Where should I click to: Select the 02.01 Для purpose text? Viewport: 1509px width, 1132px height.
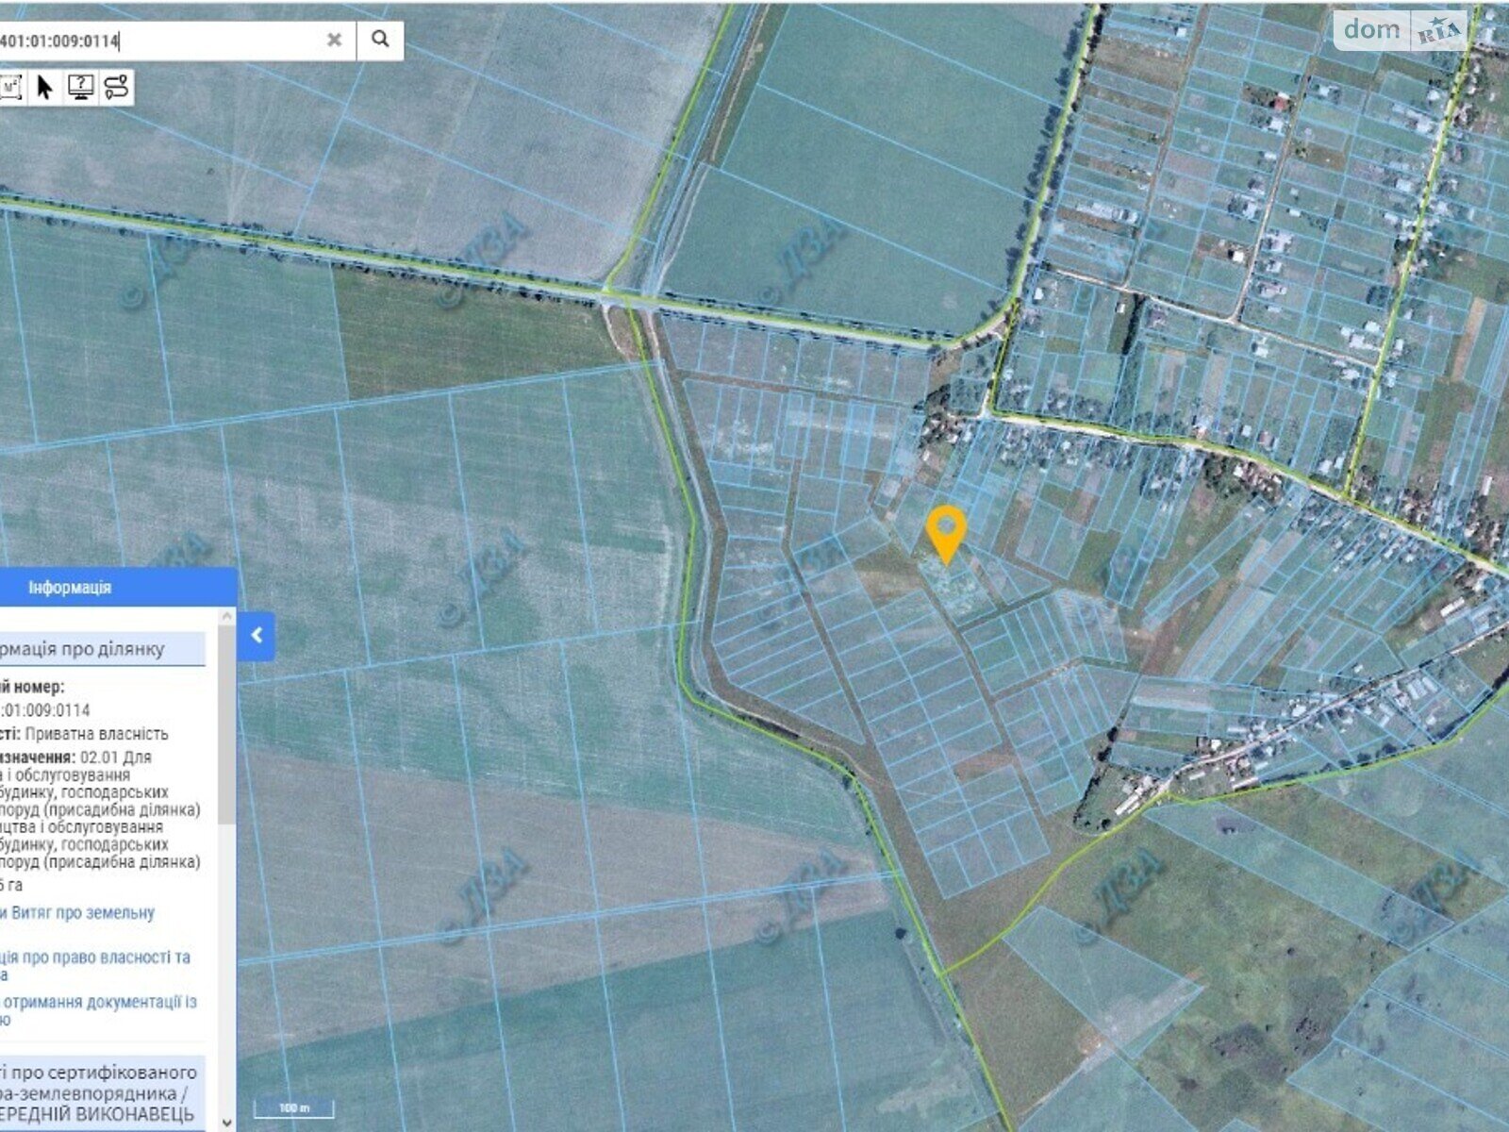point(116,757)
